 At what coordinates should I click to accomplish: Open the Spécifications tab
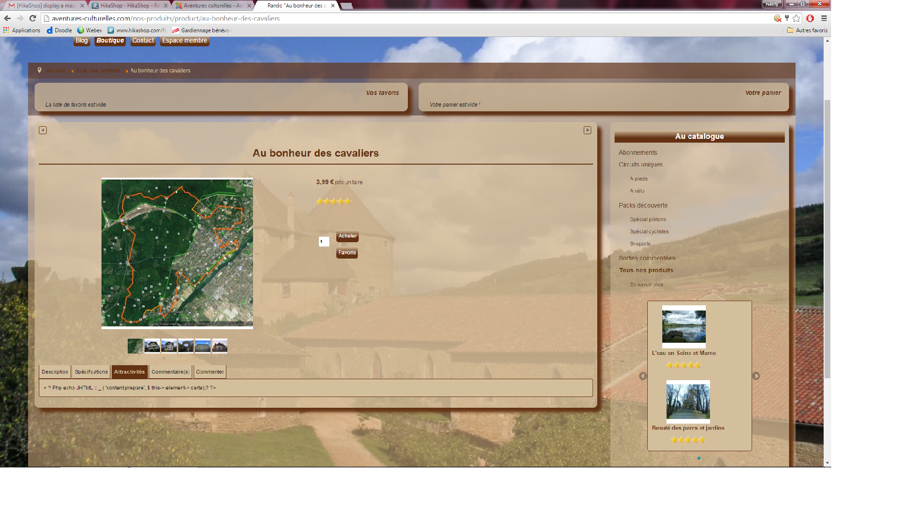tap(91, 372)
